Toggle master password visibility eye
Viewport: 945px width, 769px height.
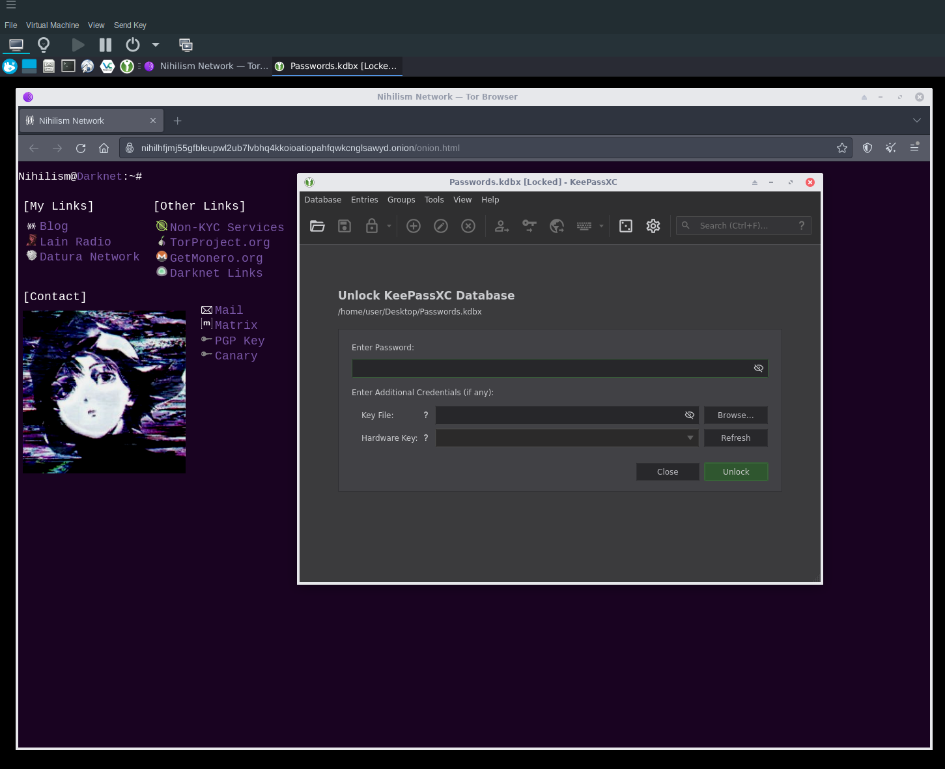tap(759, 368)
